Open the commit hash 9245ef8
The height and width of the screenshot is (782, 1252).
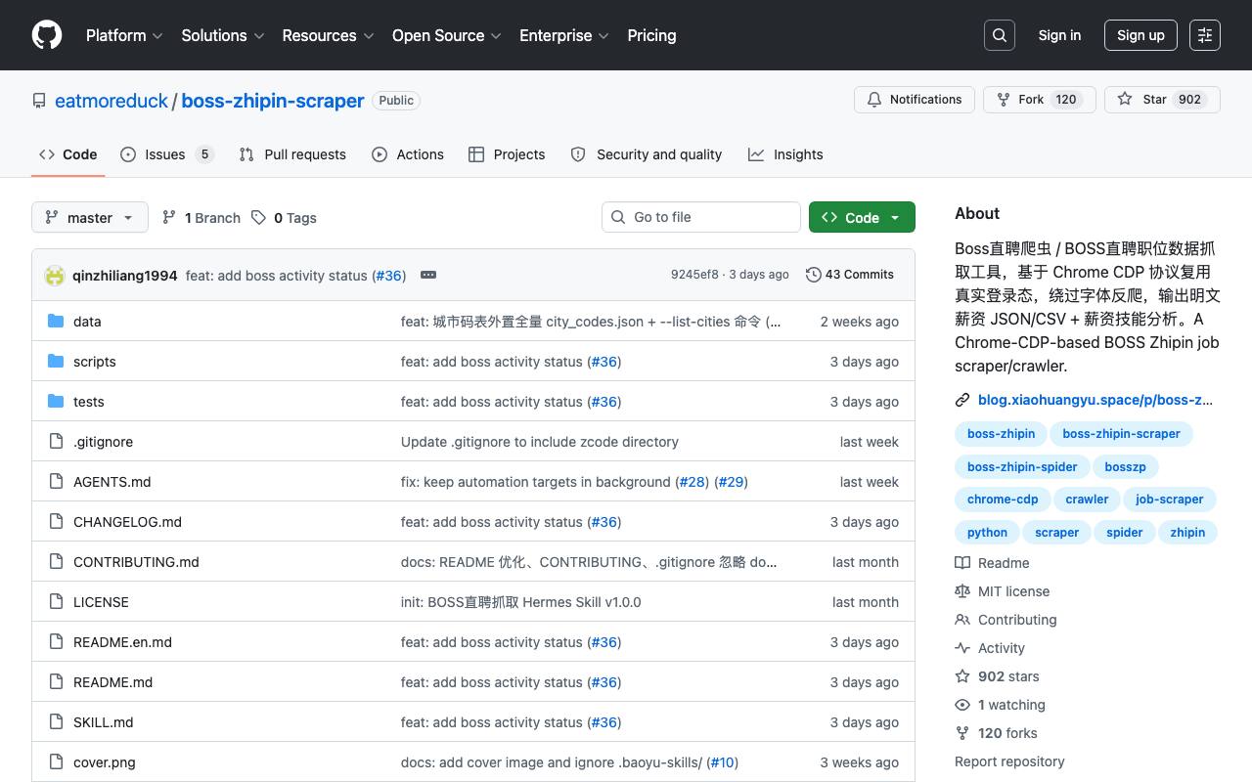pyautogui.click(x=694, y=275)
